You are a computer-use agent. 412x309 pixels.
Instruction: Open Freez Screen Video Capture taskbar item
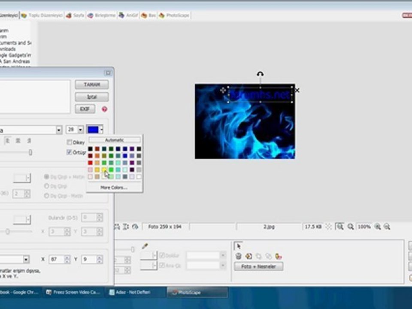[73, 292]
